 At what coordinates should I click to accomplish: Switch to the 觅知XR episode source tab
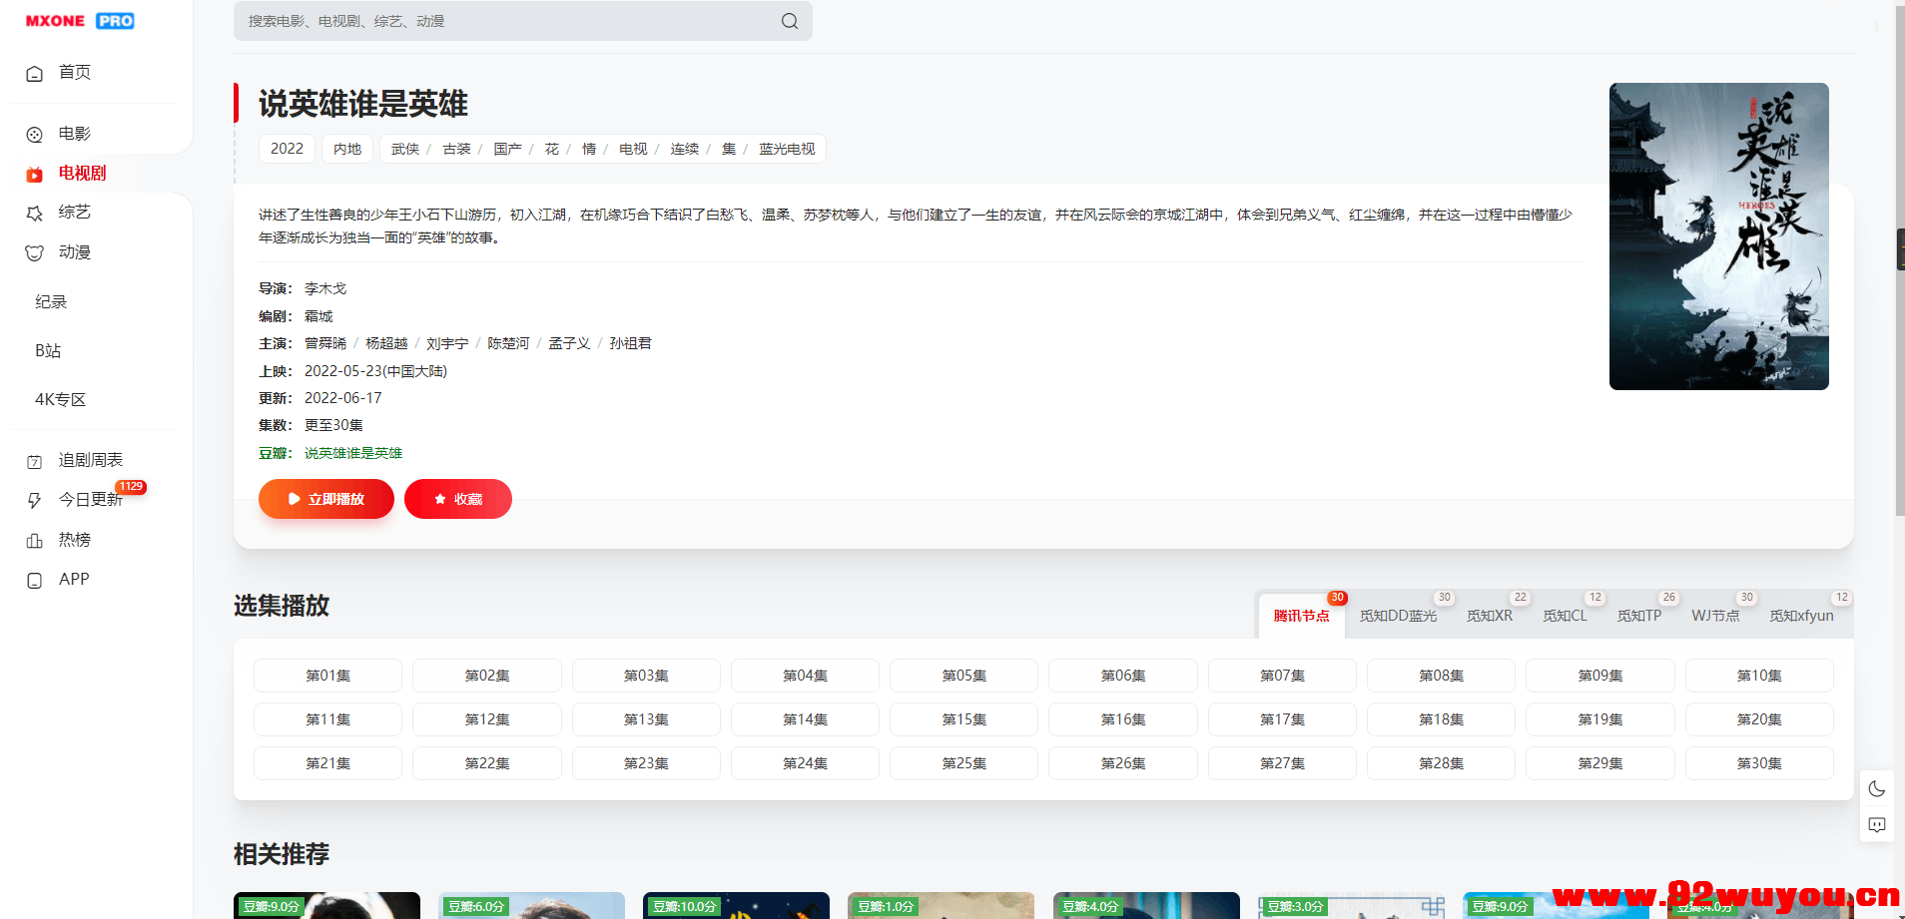[x=1491, y=616]
